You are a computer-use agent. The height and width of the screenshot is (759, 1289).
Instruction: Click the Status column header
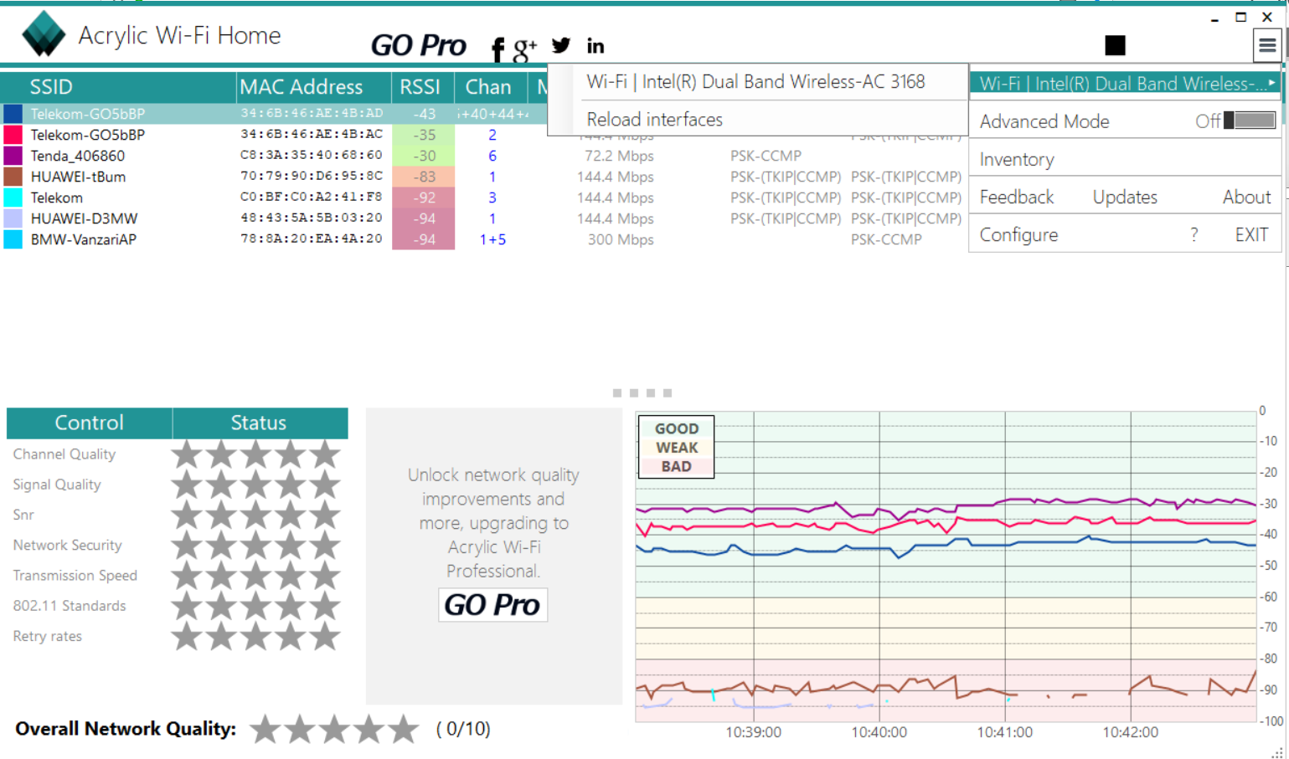[x=260, y=423]
